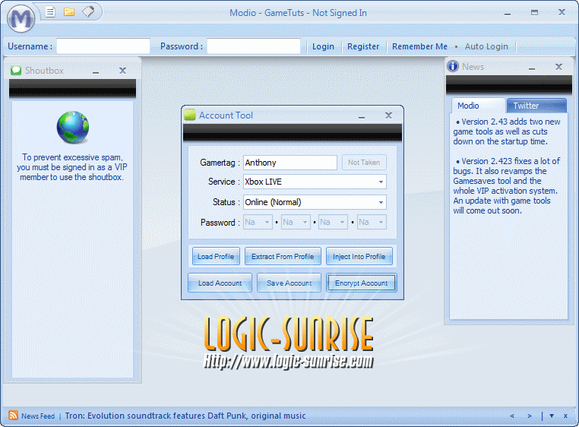
Task: Switch to the Twitter tab
Action: click(536, 106)
